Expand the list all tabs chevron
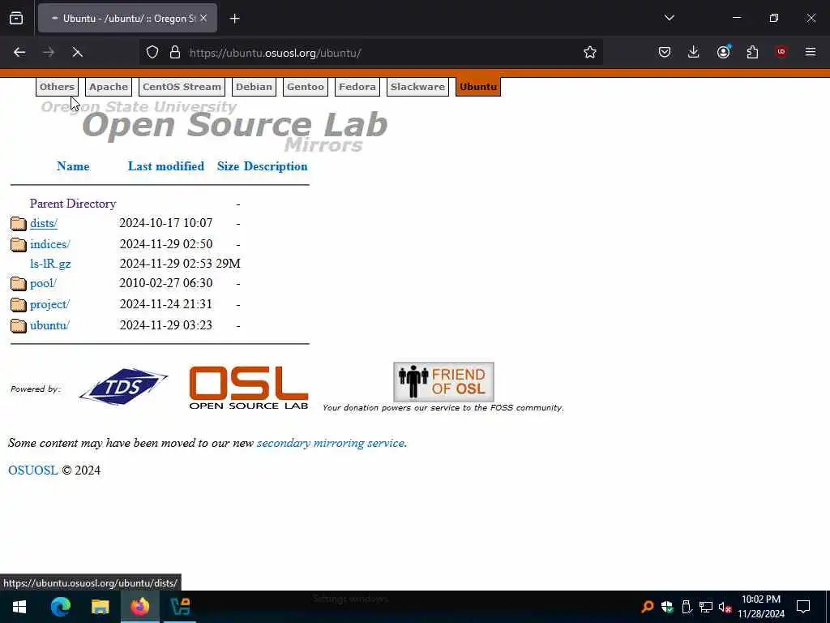Image resolution: width=830 pixels, height=623 pixels. coord(669,18)
